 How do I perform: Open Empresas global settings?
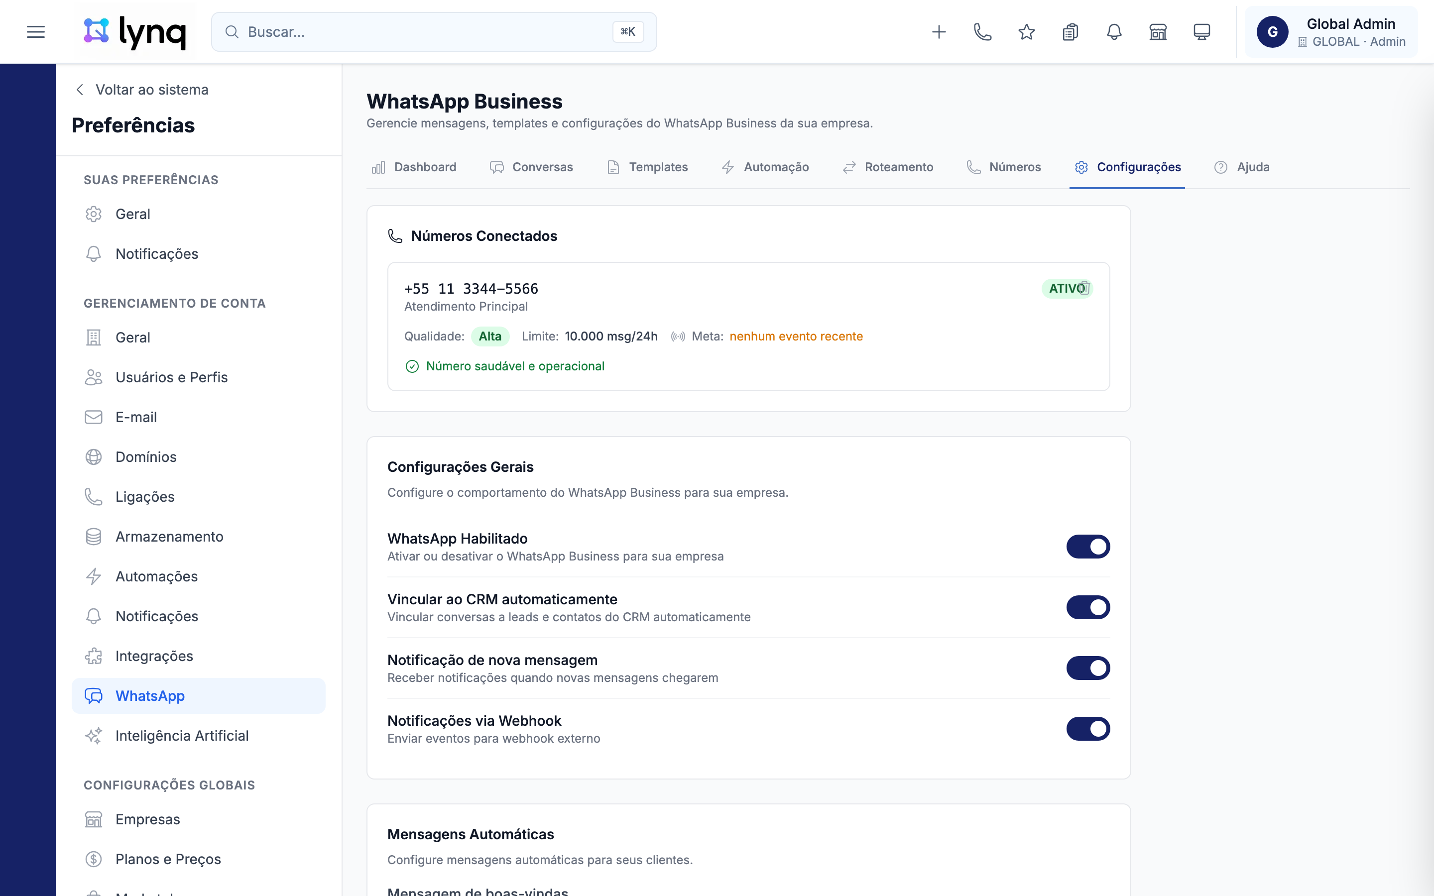[199, 819]
